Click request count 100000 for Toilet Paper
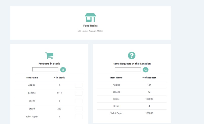The width and height of the screenshot is (204, 124). [x=149, y=113]
